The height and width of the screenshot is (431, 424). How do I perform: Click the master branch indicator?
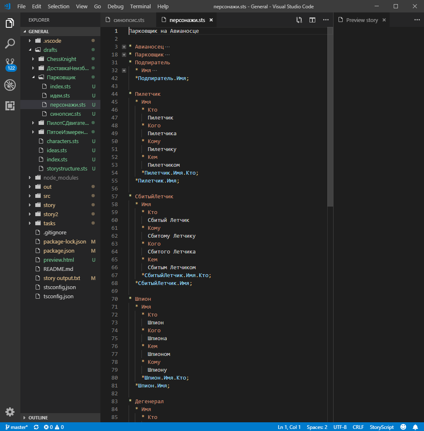click(17, 427)
